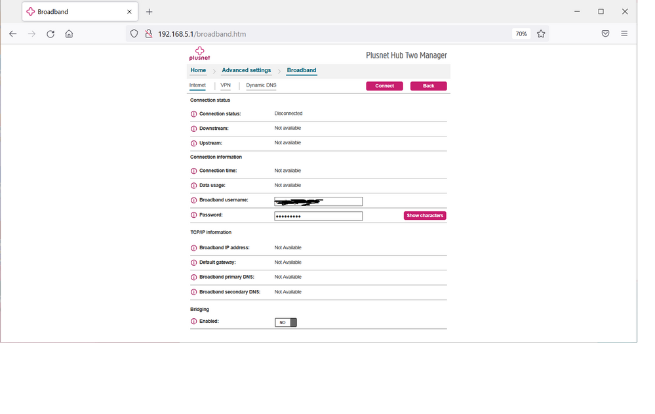Click the 70% zoom level indicator

coord(521,33)
